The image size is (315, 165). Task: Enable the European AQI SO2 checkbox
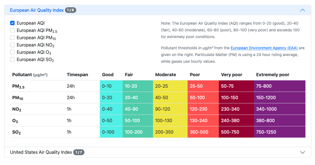point(12,59)
